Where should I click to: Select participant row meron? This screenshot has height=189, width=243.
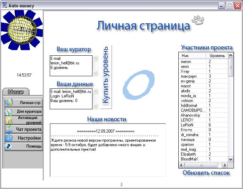tap(203, 62)
